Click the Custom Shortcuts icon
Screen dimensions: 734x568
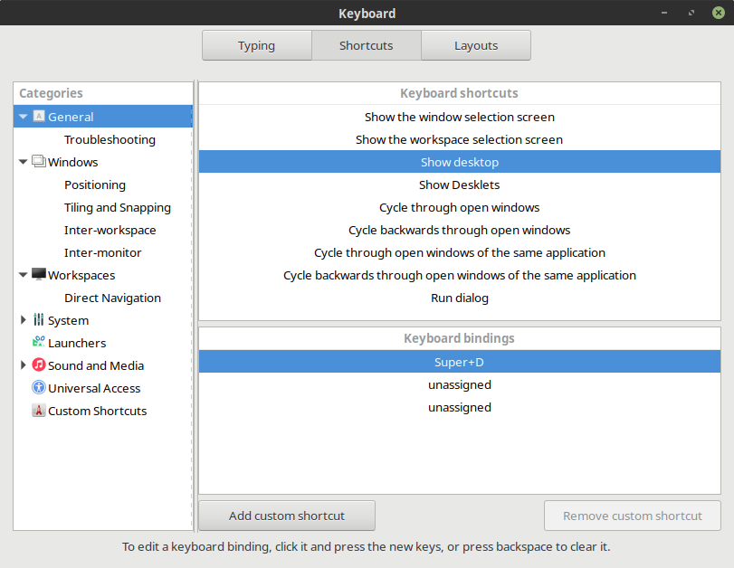tap(37, 411)
